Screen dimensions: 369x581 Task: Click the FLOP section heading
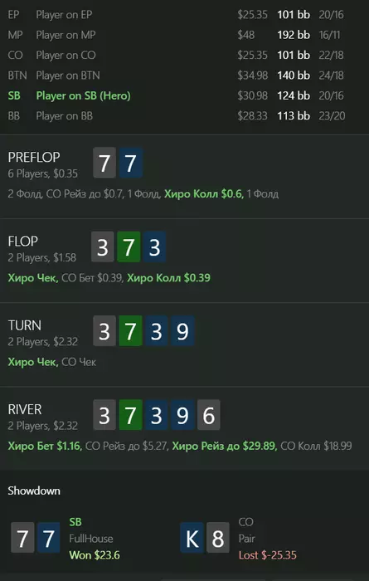click(23, 242)
